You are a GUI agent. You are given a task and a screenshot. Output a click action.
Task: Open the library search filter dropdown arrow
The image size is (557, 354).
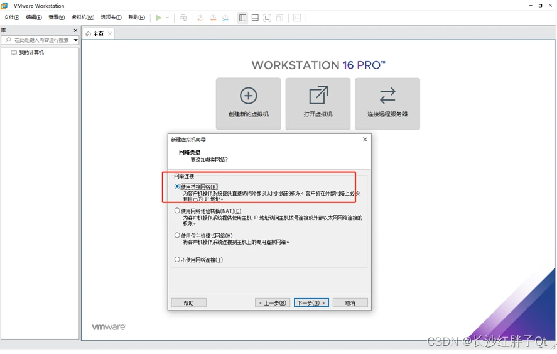click(75, 40)
